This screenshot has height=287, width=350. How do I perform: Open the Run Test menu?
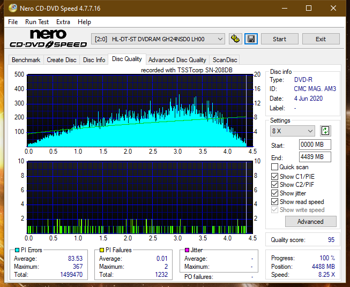coord(37,22)
